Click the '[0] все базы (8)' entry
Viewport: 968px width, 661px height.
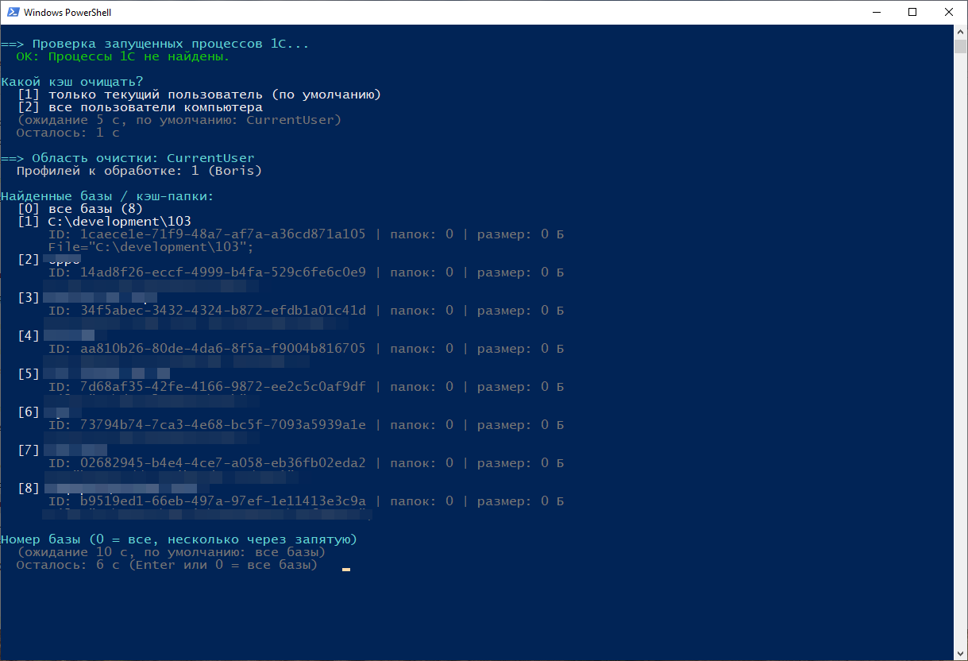80,209
